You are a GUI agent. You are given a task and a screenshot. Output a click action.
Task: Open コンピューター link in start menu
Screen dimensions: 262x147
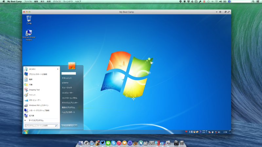pos(68,93)
